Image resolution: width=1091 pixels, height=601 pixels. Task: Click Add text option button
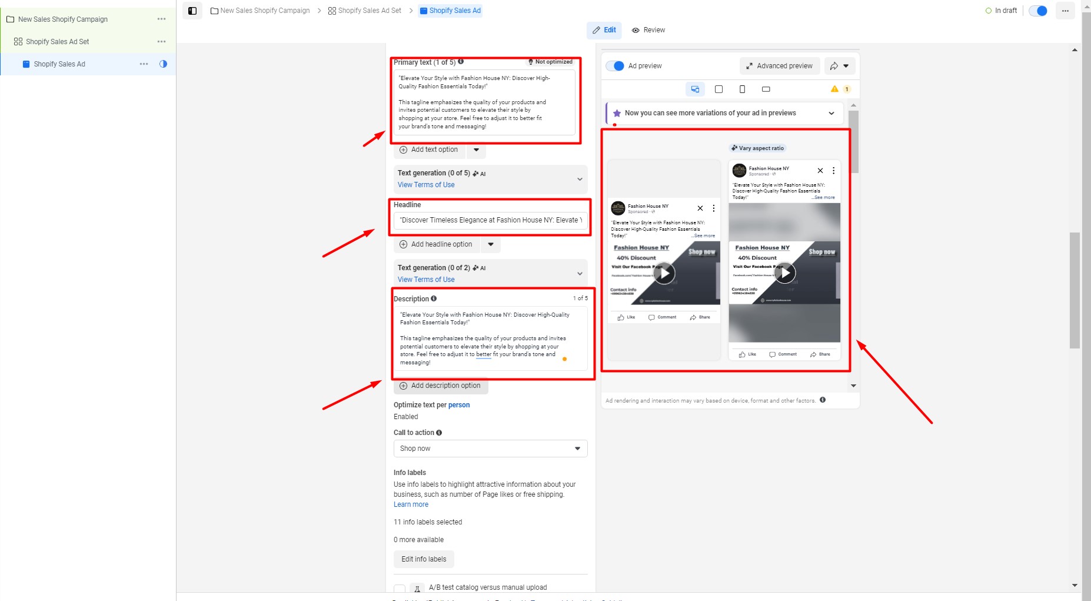[x=429, y=150]
